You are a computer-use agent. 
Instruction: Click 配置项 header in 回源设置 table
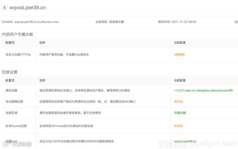(10, 80)
